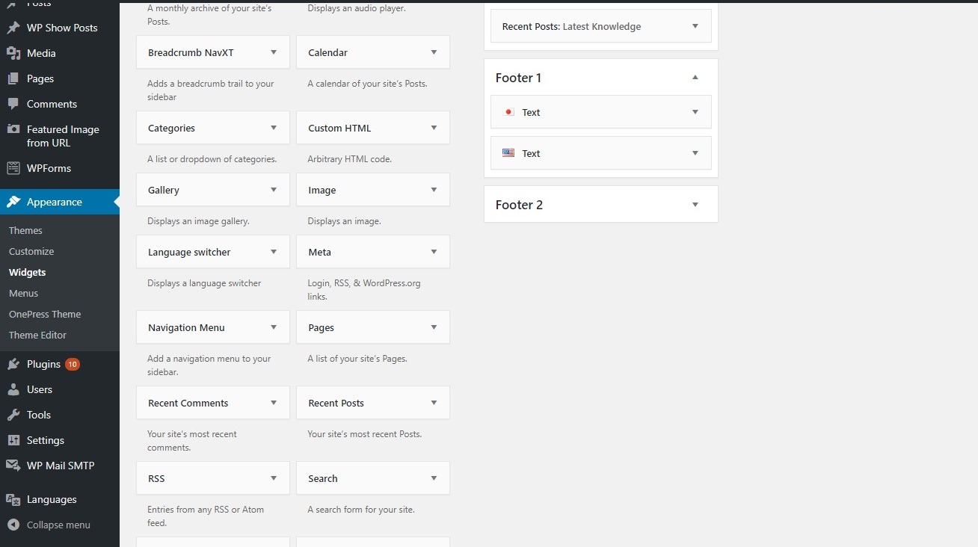This screenshot has width=978, height=547.
Task: Click the Plugins update count badge
Action: 73,364
